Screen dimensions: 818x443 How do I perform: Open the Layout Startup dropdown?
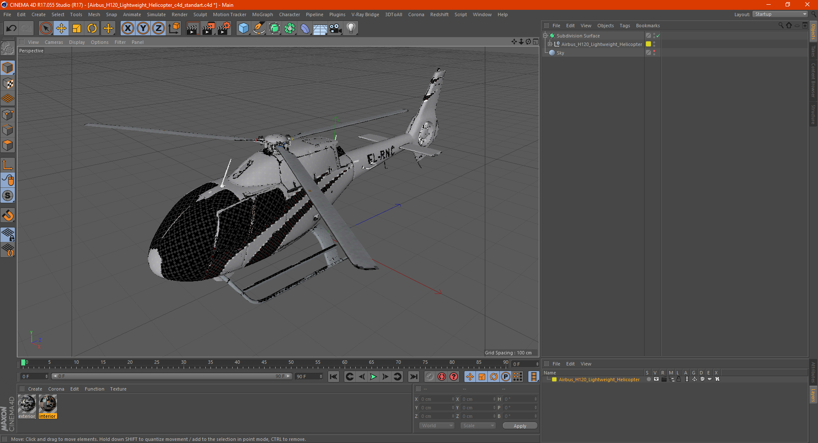[x=780, y=14]
